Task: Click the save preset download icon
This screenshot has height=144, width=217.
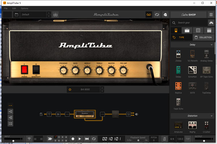Action: (55, 15)
